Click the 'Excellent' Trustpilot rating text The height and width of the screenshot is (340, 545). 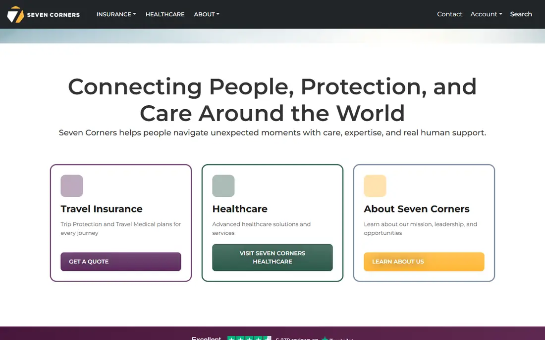206,338
